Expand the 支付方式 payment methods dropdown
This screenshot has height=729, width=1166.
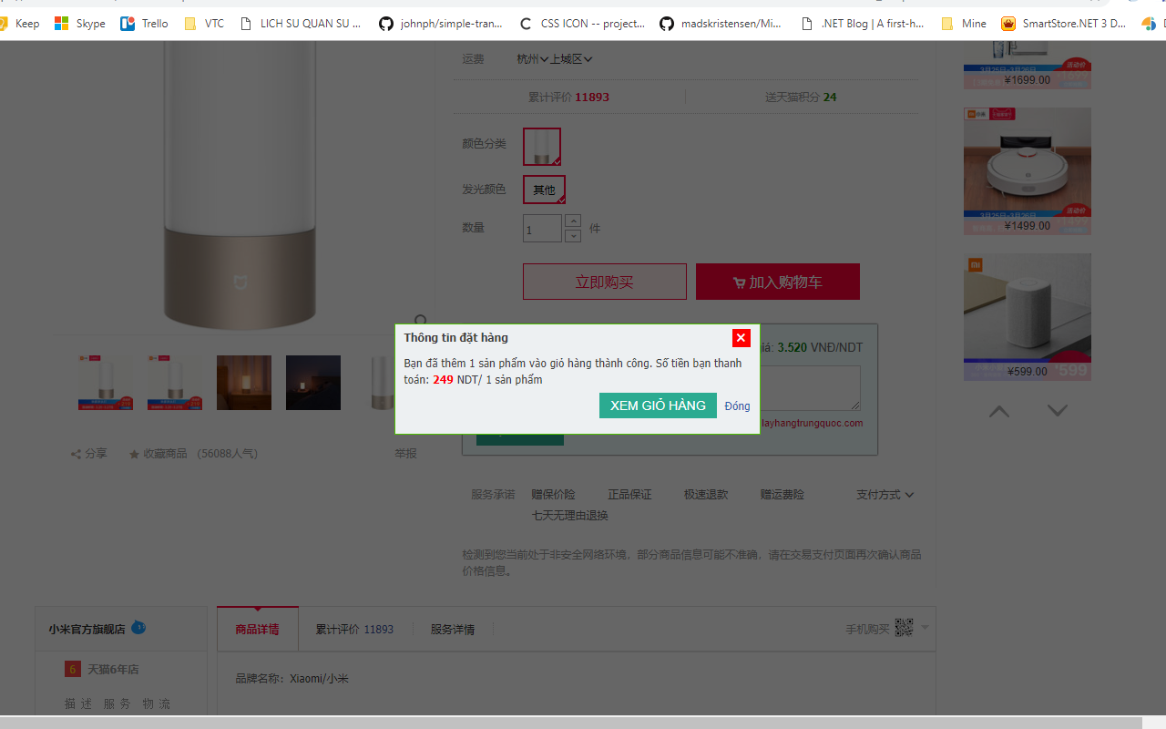click(885, 495)
